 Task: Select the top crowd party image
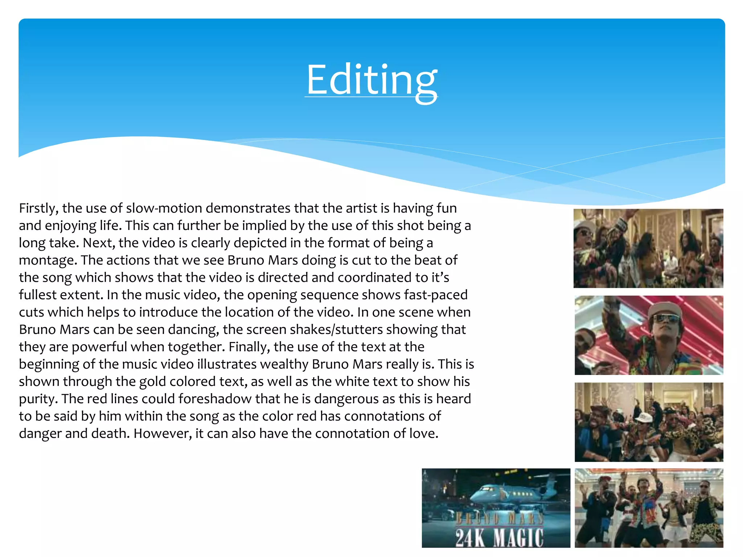click(648, 248)
